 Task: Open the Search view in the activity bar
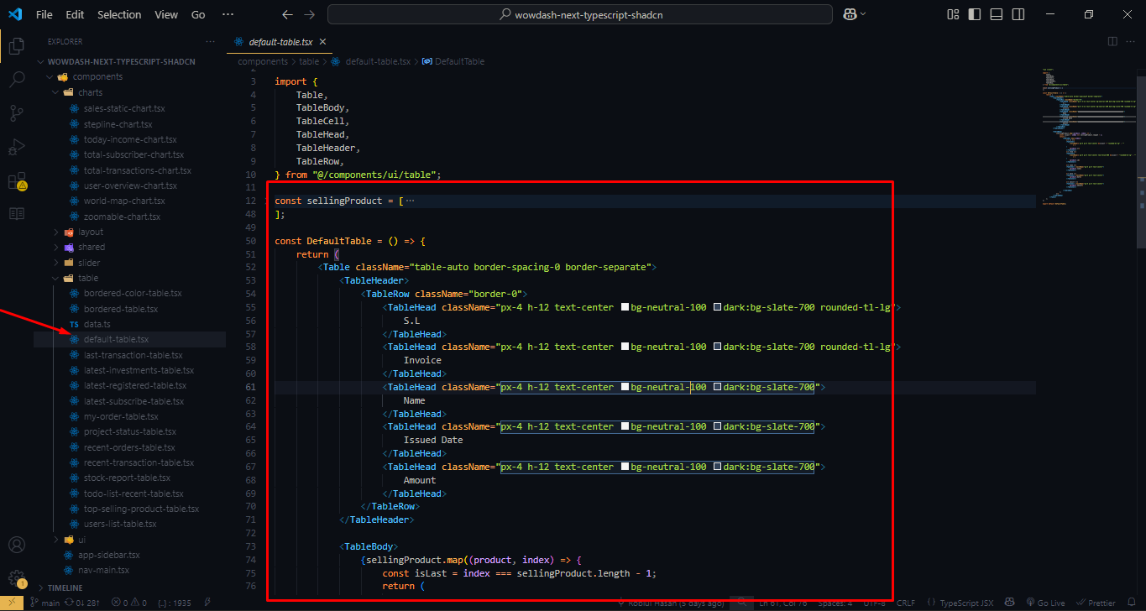click(17, 79)
